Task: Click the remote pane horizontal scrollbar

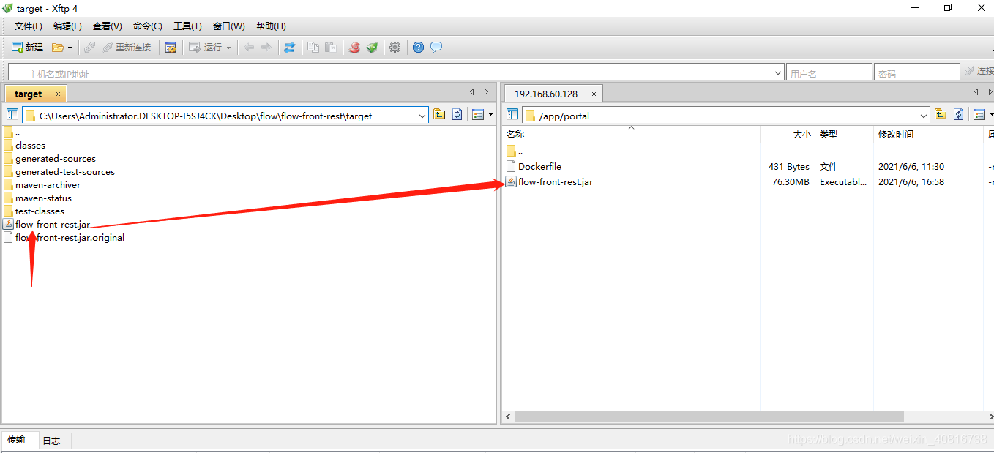Action: click(x=710, y=416)
